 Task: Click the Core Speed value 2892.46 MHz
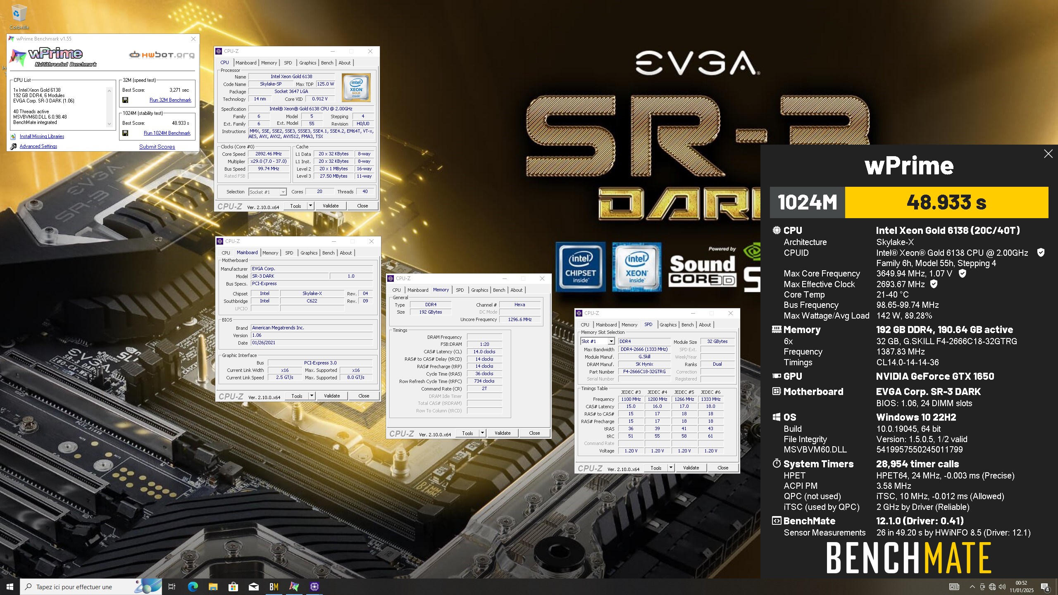pos(269,154)
